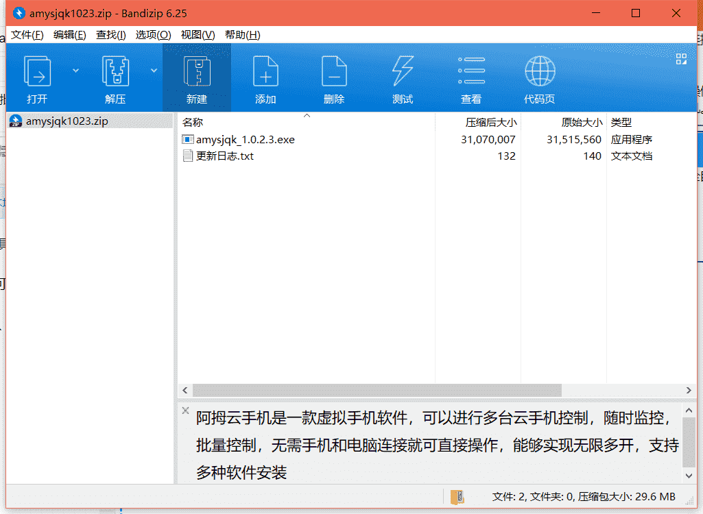Click the 文本文档 type cell
703x514 pixels.
coord(631,156)
